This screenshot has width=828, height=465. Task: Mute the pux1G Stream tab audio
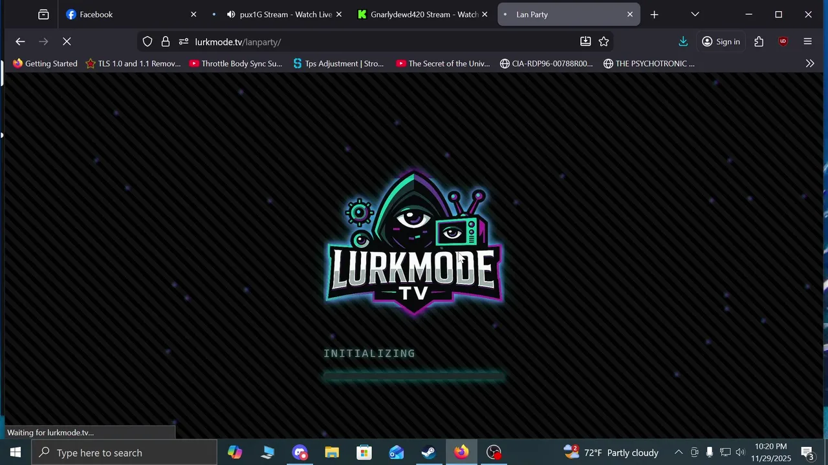(x=231, y=14)
